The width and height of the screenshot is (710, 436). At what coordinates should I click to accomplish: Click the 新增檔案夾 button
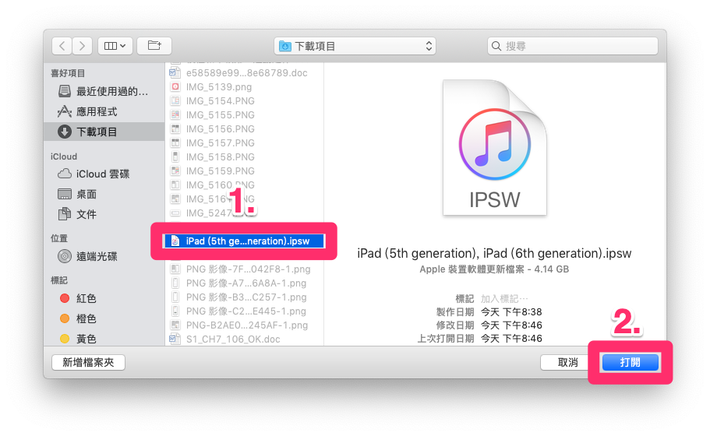(88, 362)
